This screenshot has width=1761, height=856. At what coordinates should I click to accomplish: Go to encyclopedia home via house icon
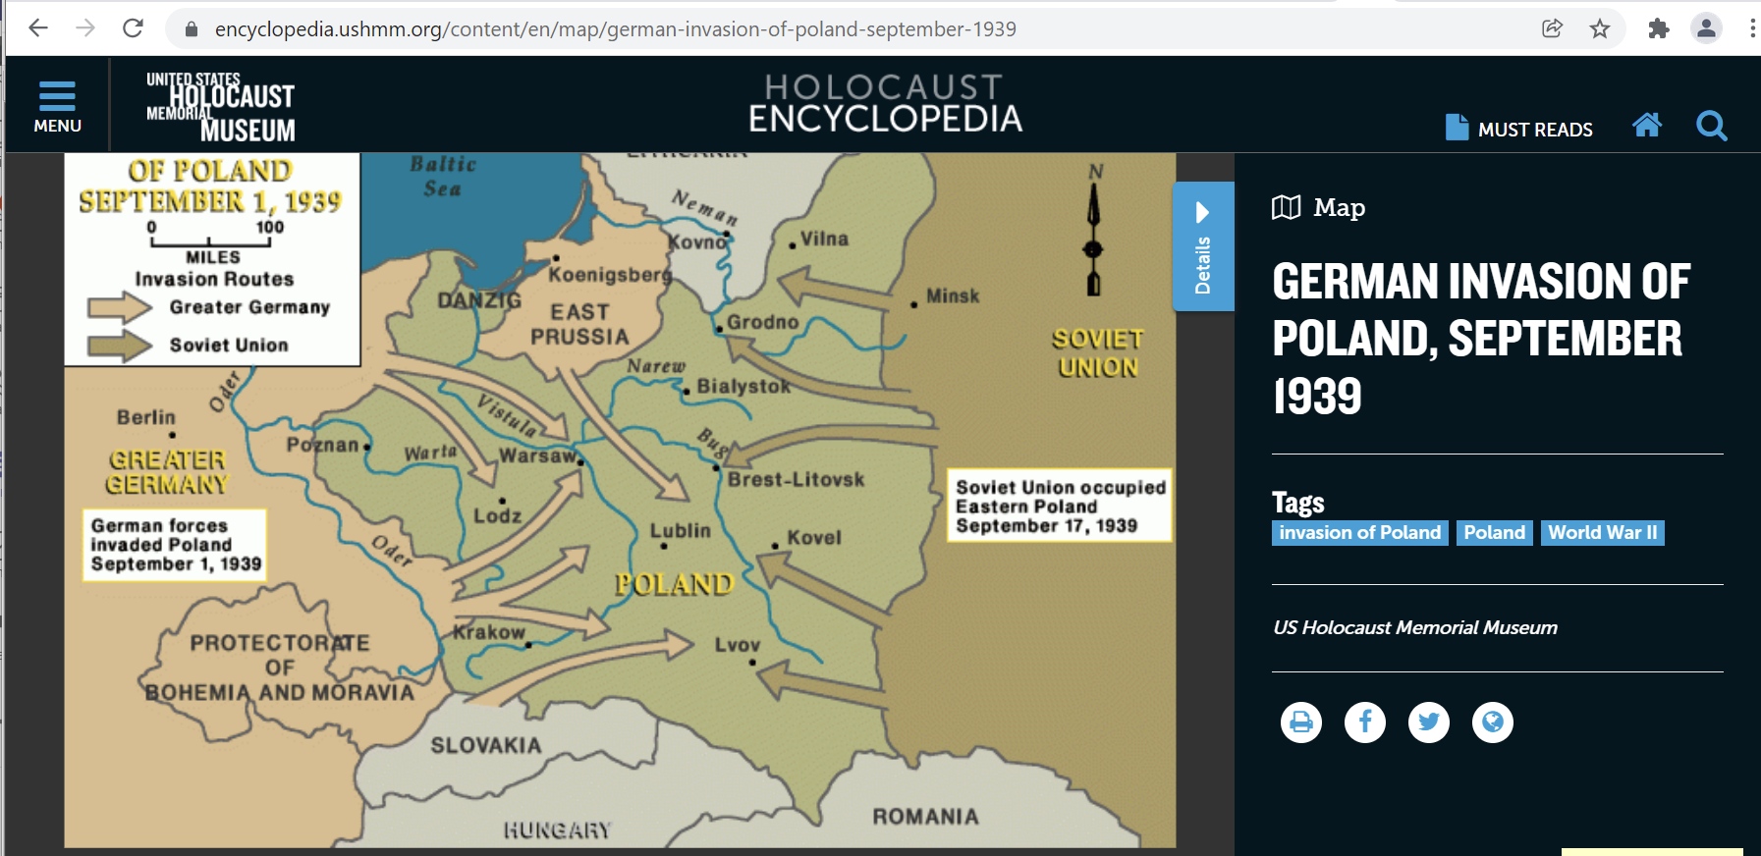[1647, 125]
